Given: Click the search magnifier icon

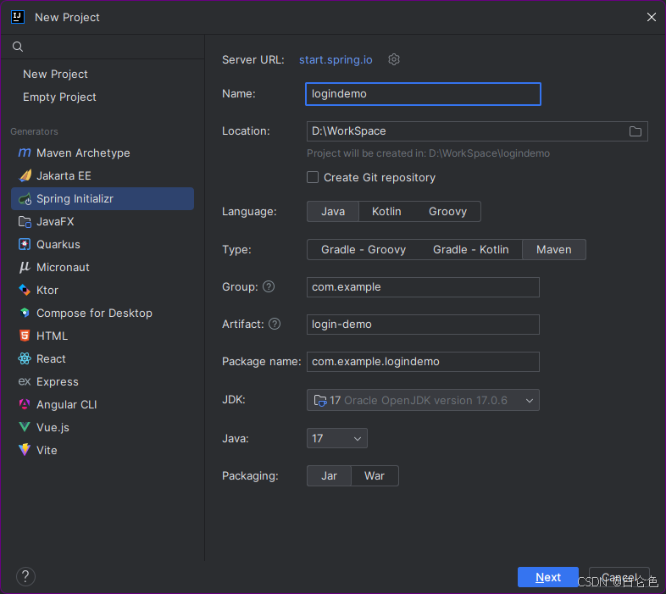Looking at the screenshot, I should (x=18, y=47).
